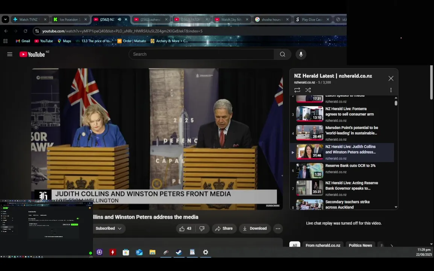Open YouTube bookmark
The image size is (434, 271).
[44, 41]
